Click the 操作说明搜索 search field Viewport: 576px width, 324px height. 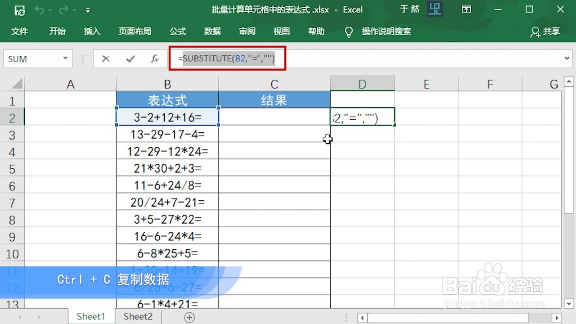(387, 31)
